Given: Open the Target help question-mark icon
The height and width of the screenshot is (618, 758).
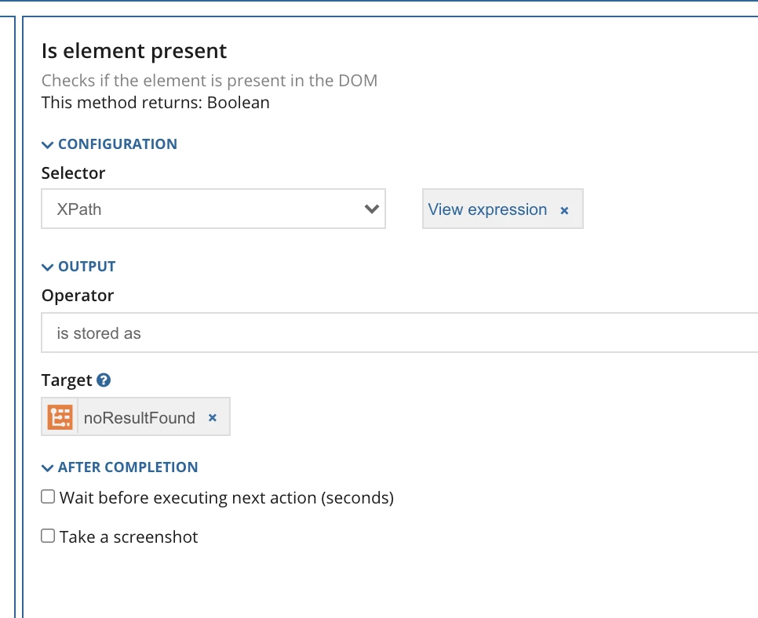Looking at the screenshot, I should (x=104, y=380).
